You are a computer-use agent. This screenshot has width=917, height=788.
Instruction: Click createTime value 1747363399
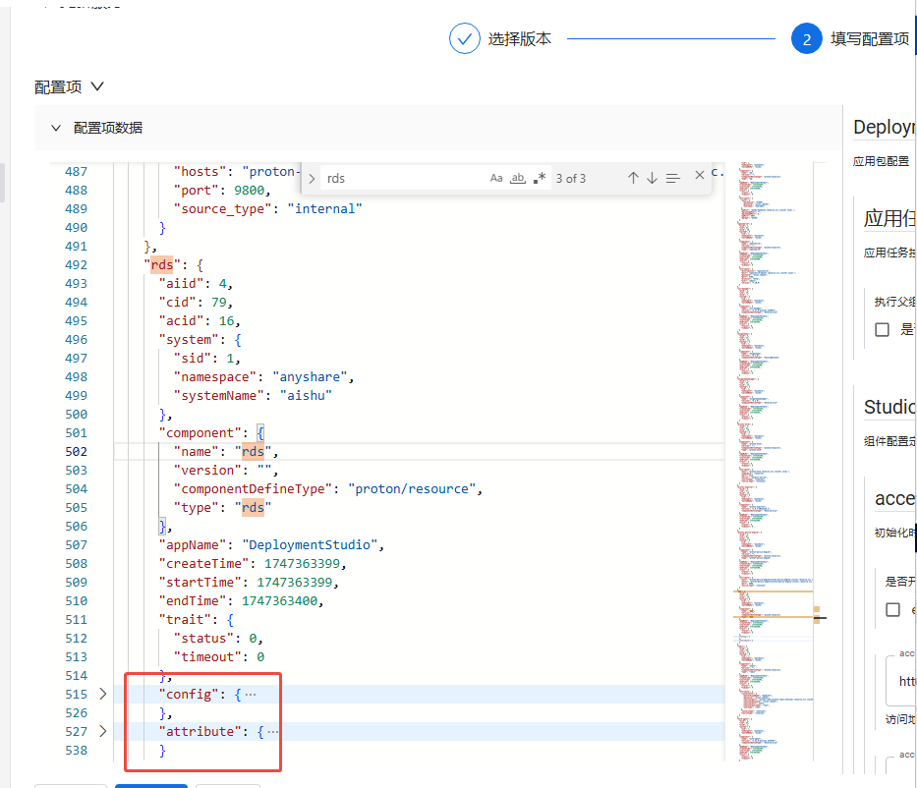coord(302,564)
